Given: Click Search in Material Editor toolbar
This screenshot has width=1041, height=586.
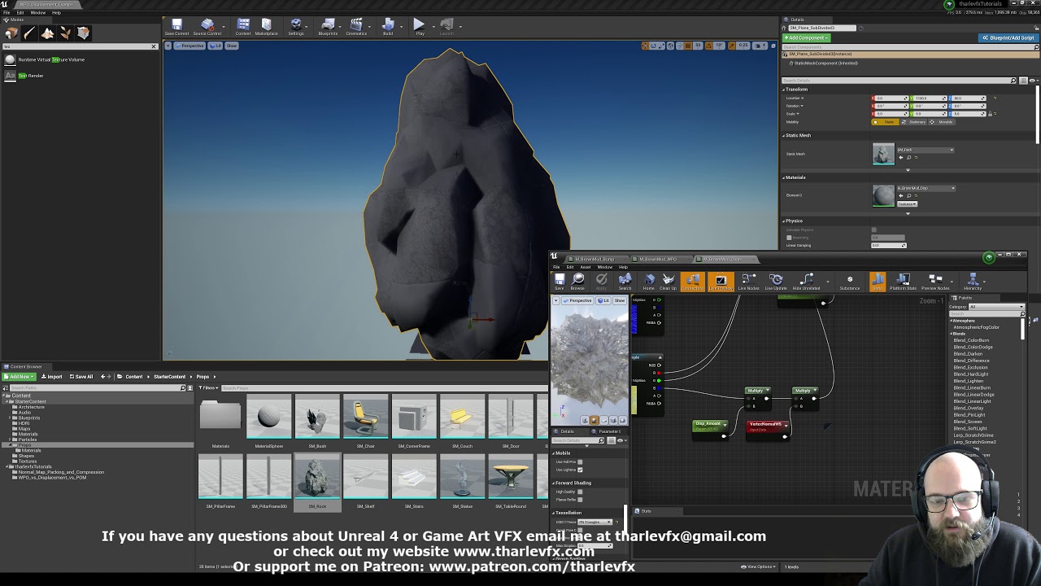Looking at the screenshot, I should (625, 282).
